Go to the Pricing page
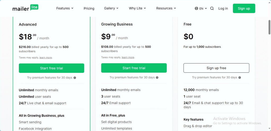271x131 pixels. [89, 8]
